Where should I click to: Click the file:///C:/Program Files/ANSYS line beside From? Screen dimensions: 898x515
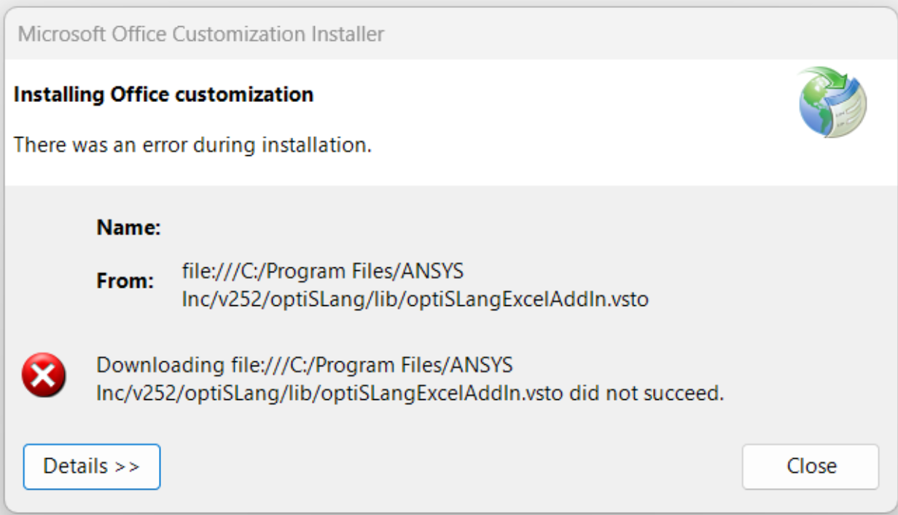[322, 272]
